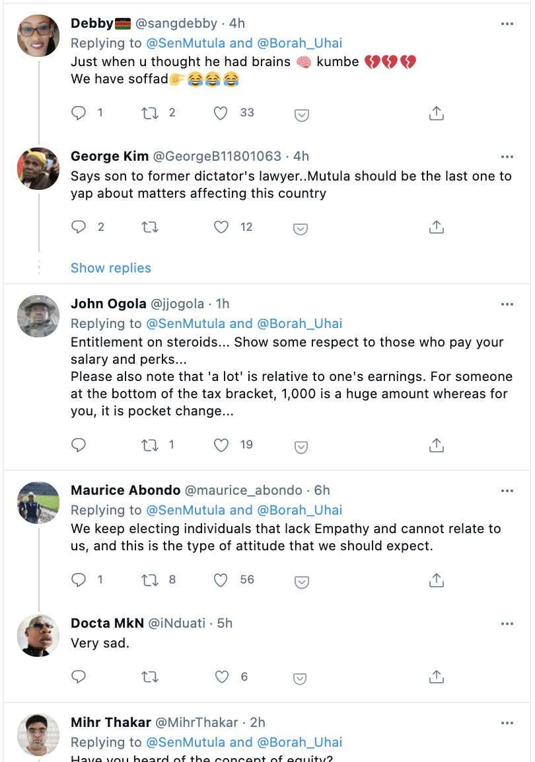Like Maurice Abondo's tweet
Image resolution: width=535 pixels, height=762 pixels.
(221, 580)
